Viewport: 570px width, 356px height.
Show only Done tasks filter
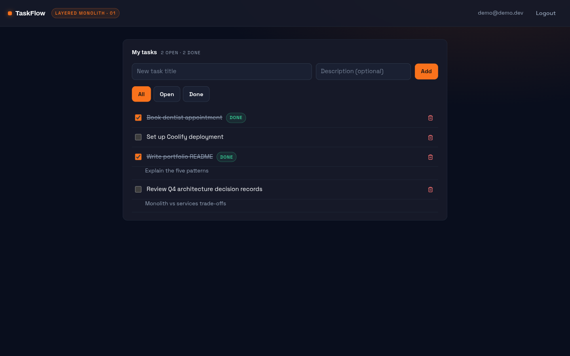pos(196,94)
